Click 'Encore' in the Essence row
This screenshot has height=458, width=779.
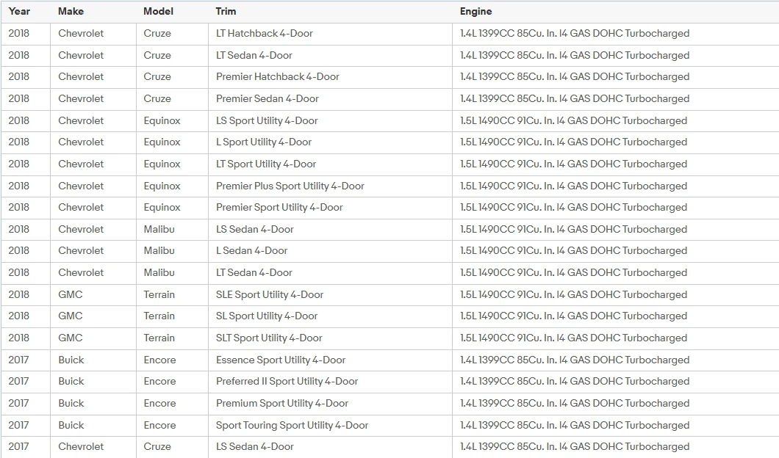159,360
